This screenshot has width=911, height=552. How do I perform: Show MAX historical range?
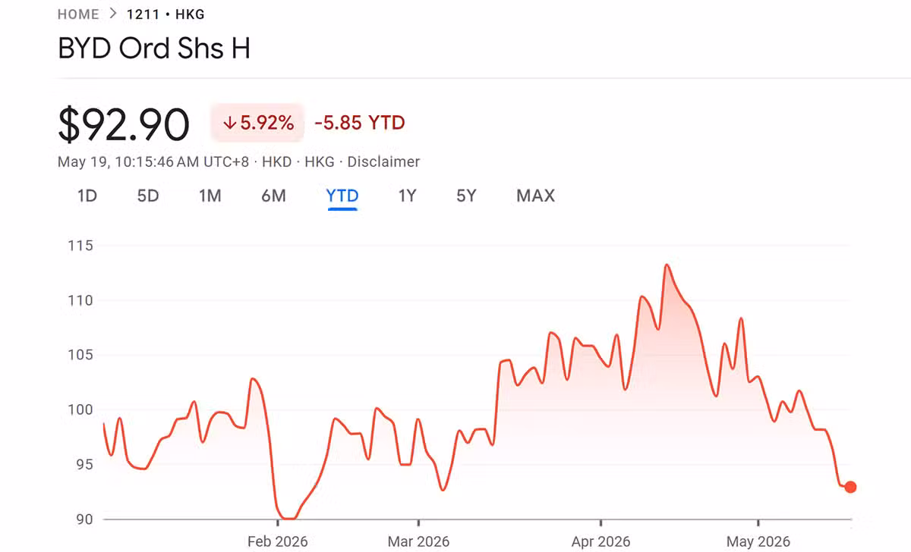[536, 196]
